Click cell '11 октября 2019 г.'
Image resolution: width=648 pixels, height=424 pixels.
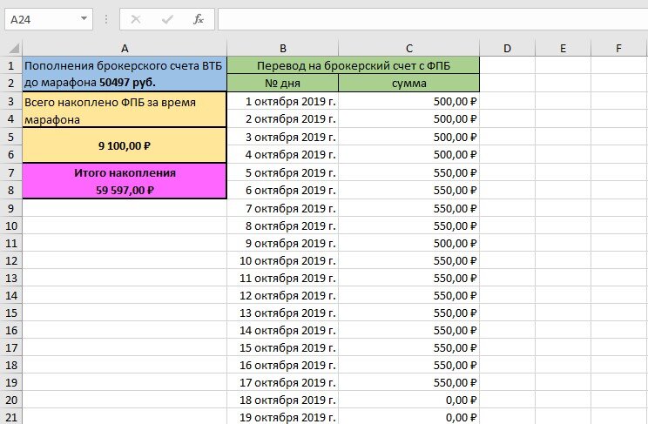coord(283,278)
